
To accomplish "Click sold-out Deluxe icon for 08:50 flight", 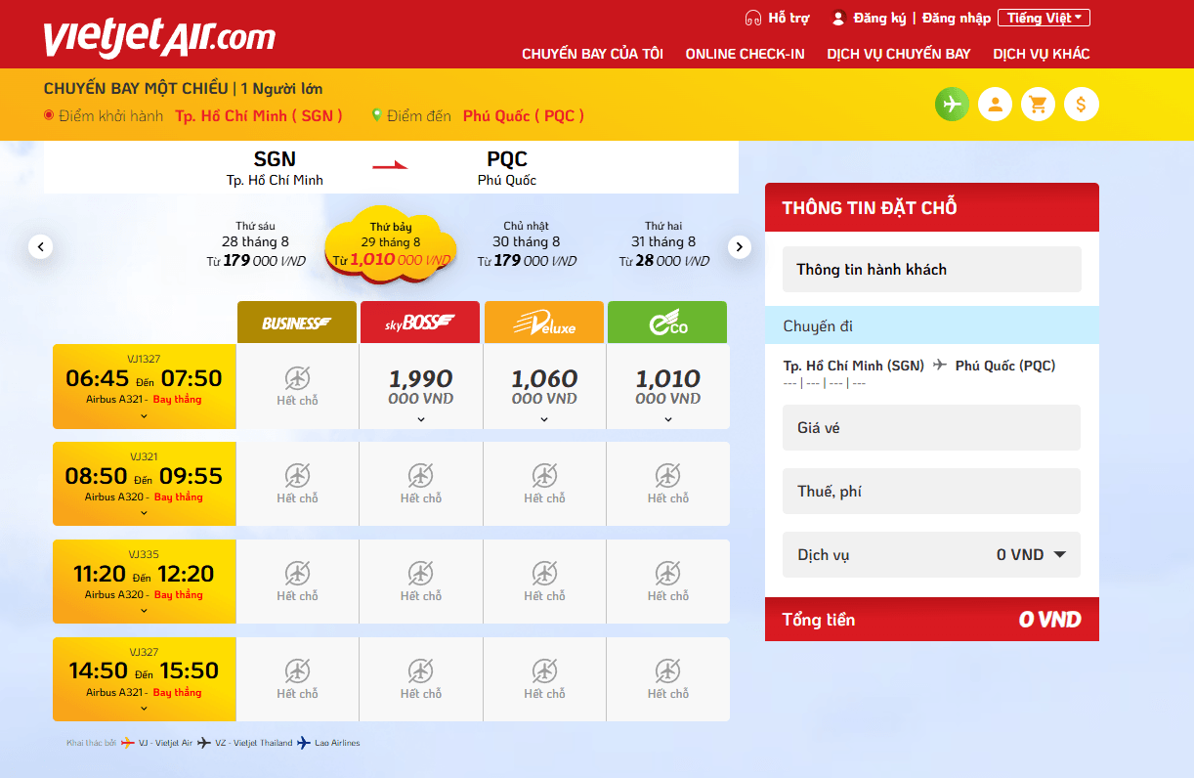I will [544, 476].
